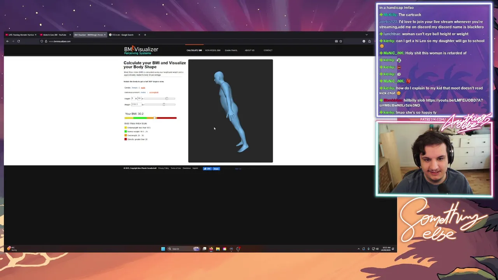
Task: Click the padlock site info icon
Action: click(x=46, y=41)
